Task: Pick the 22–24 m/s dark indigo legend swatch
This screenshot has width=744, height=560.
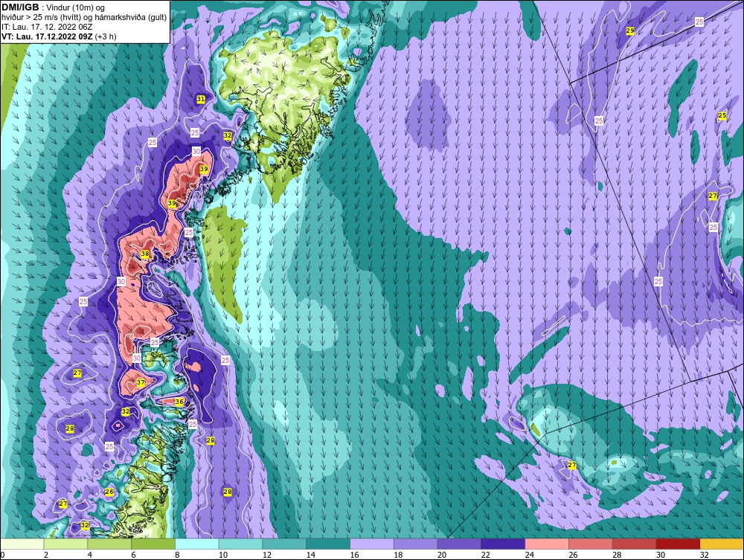Action: [x=503, y=544]
